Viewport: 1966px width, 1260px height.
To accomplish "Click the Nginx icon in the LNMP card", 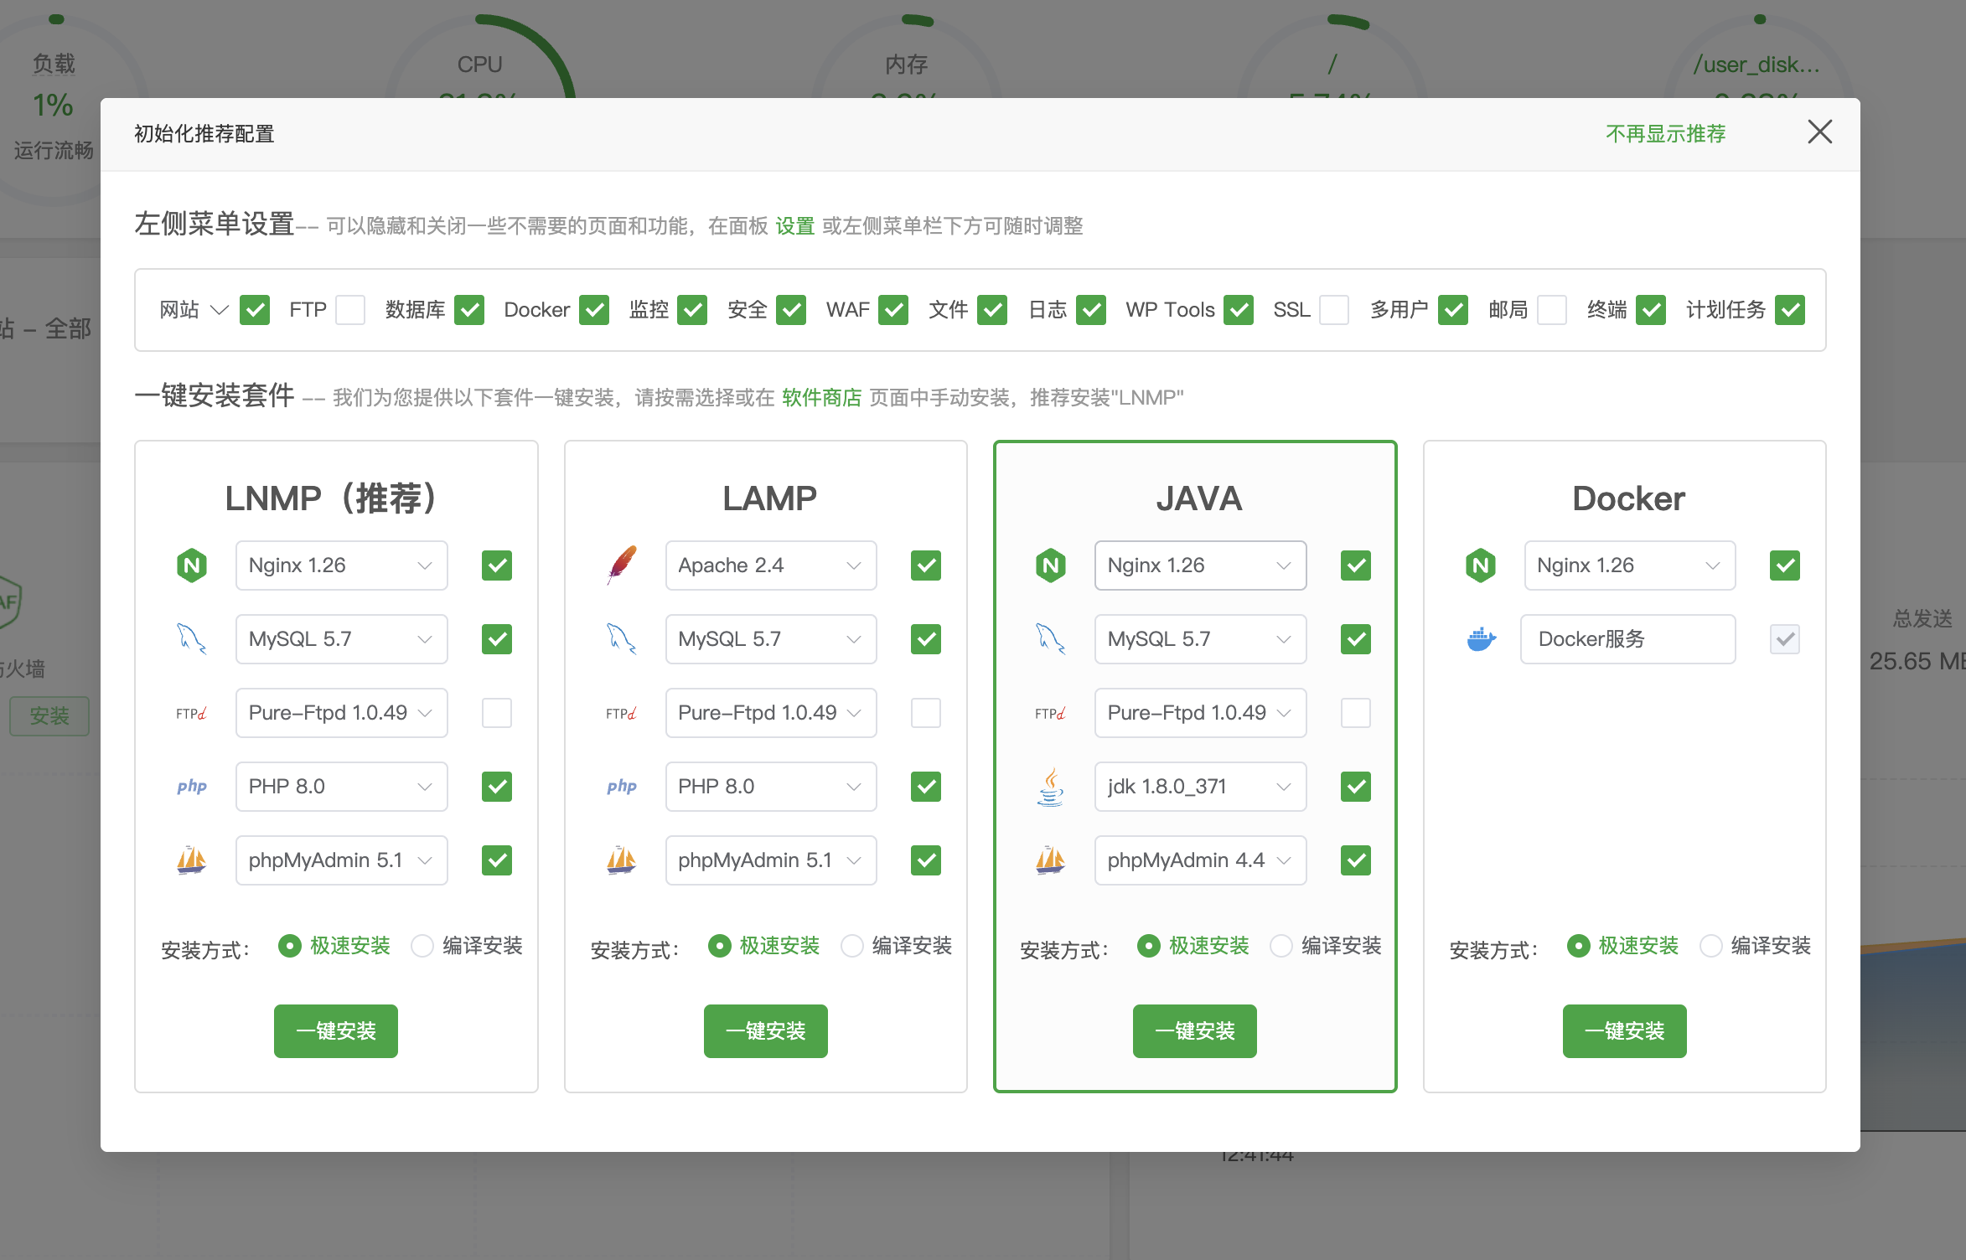I will point(192,565).
